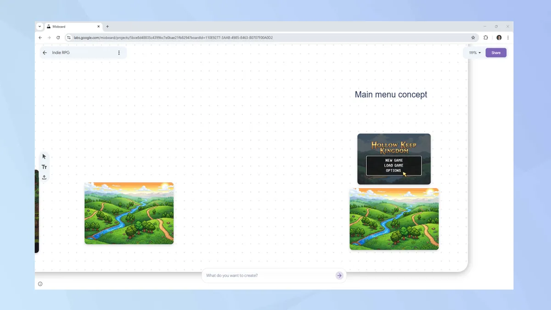Image resolution: width=551 pixels, height=310 pixels.
Task: Click the upload image icon
Action: [x=44, y=177]
